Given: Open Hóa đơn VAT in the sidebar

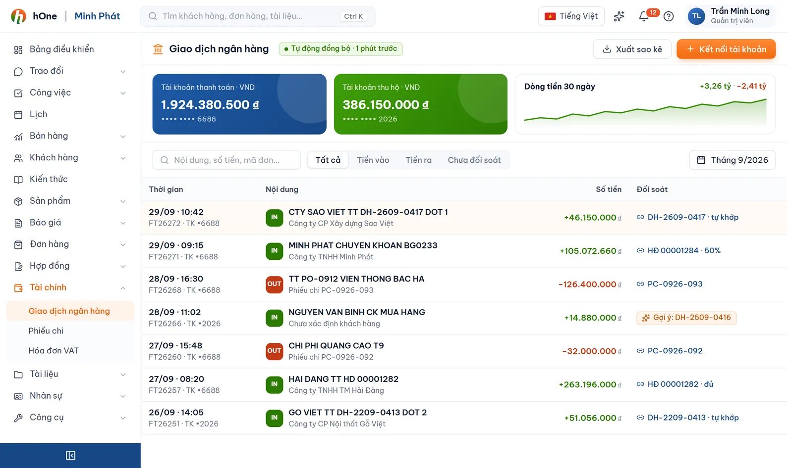Looking at the screenshot, I should [70, 351].
